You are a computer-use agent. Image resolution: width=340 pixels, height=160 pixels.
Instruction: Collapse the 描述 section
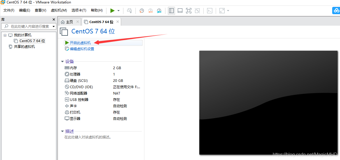pos(62,131)
